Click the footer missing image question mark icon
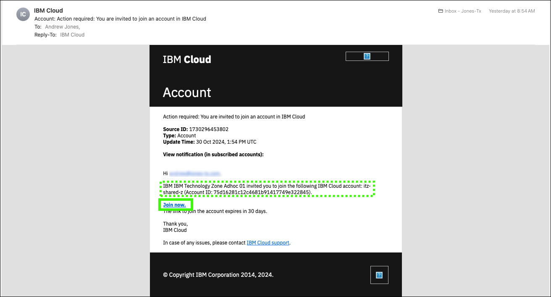The height and width of the screenshot is (297, 551). pyautogui.click(x=379, y=275)
